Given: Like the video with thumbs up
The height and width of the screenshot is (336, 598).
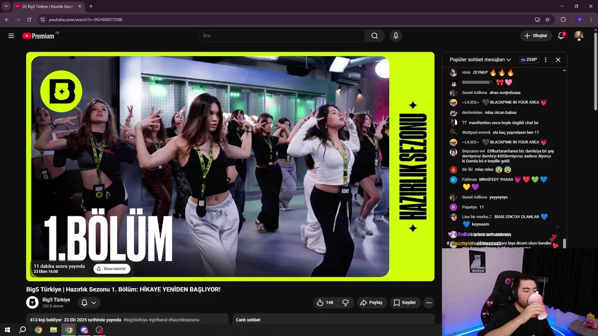Looking at the screenshot, I should pyautogui.click(x=325, y=302).
